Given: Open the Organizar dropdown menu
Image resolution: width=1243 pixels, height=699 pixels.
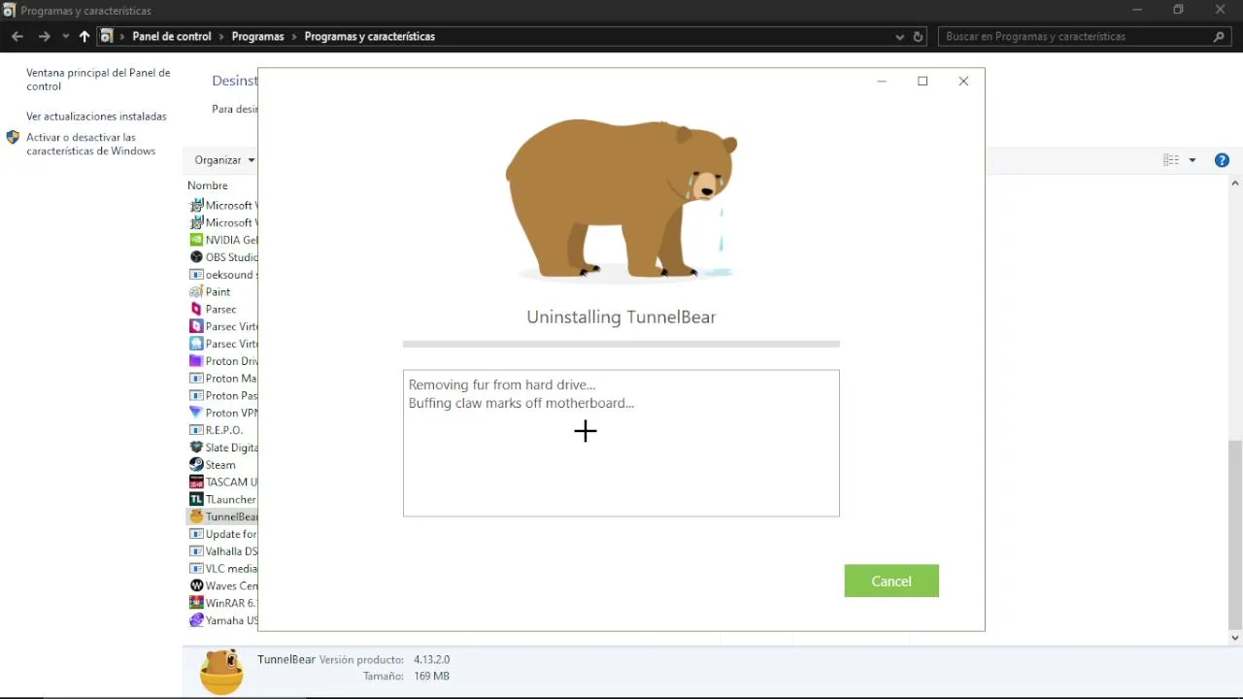Looking at the screenshot, I should pos(224,160).
